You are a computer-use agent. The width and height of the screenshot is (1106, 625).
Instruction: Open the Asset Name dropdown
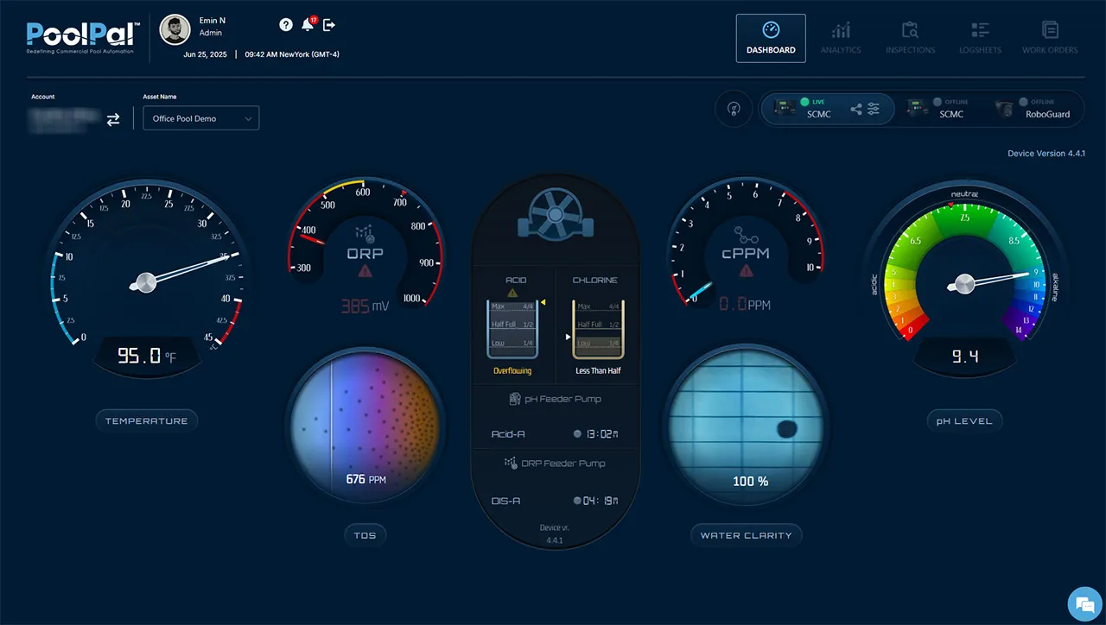tap(201, 118)
